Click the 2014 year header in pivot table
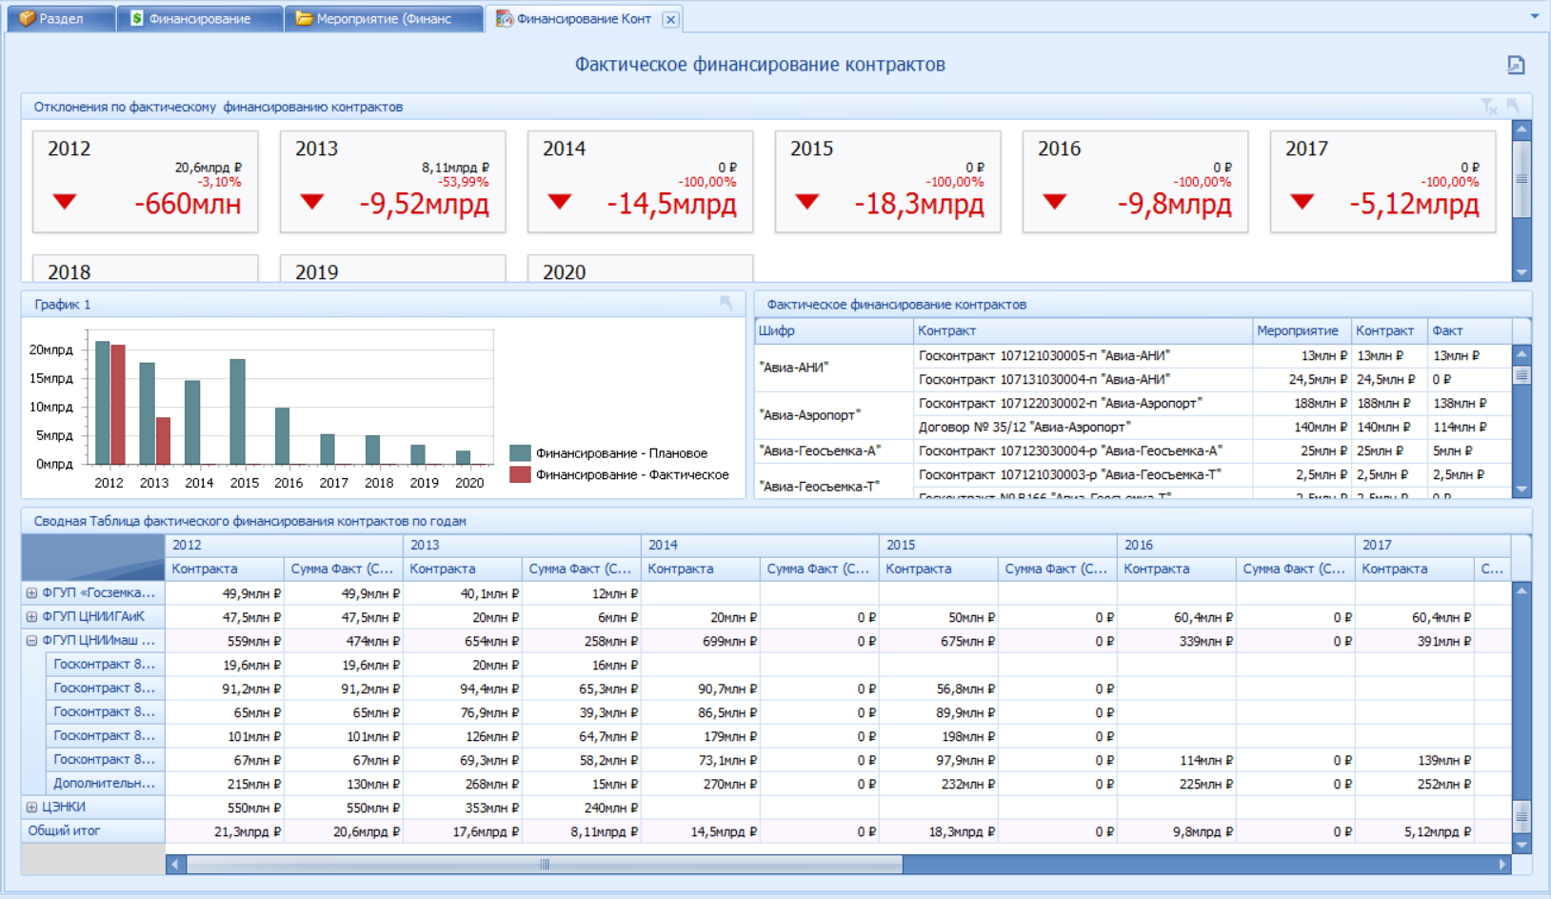 760,545
